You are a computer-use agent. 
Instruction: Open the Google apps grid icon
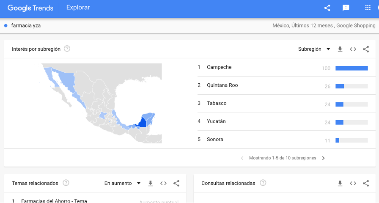(368, 8)
